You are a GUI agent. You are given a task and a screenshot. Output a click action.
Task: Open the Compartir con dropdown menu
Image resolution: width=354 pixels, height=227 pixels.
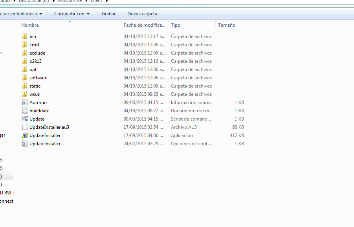point(72,14)
